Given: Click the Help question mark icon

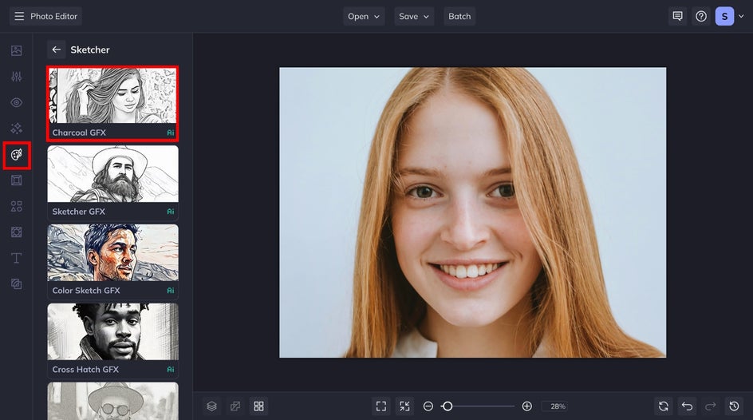Looking at the screenshot, I should click(701, 16).
